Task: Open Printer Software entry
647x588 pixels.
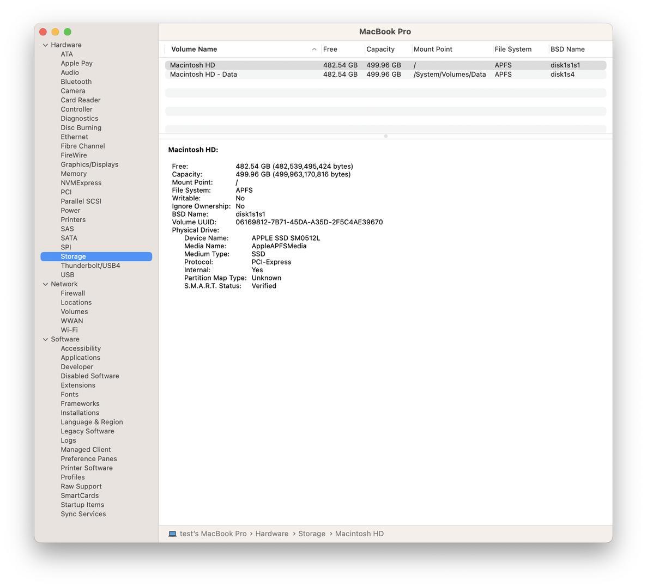Action: click(87, 468)
